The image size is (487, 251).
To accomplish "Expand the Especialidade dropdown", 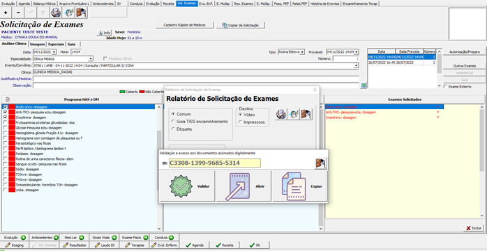I will tap(91, 58).
